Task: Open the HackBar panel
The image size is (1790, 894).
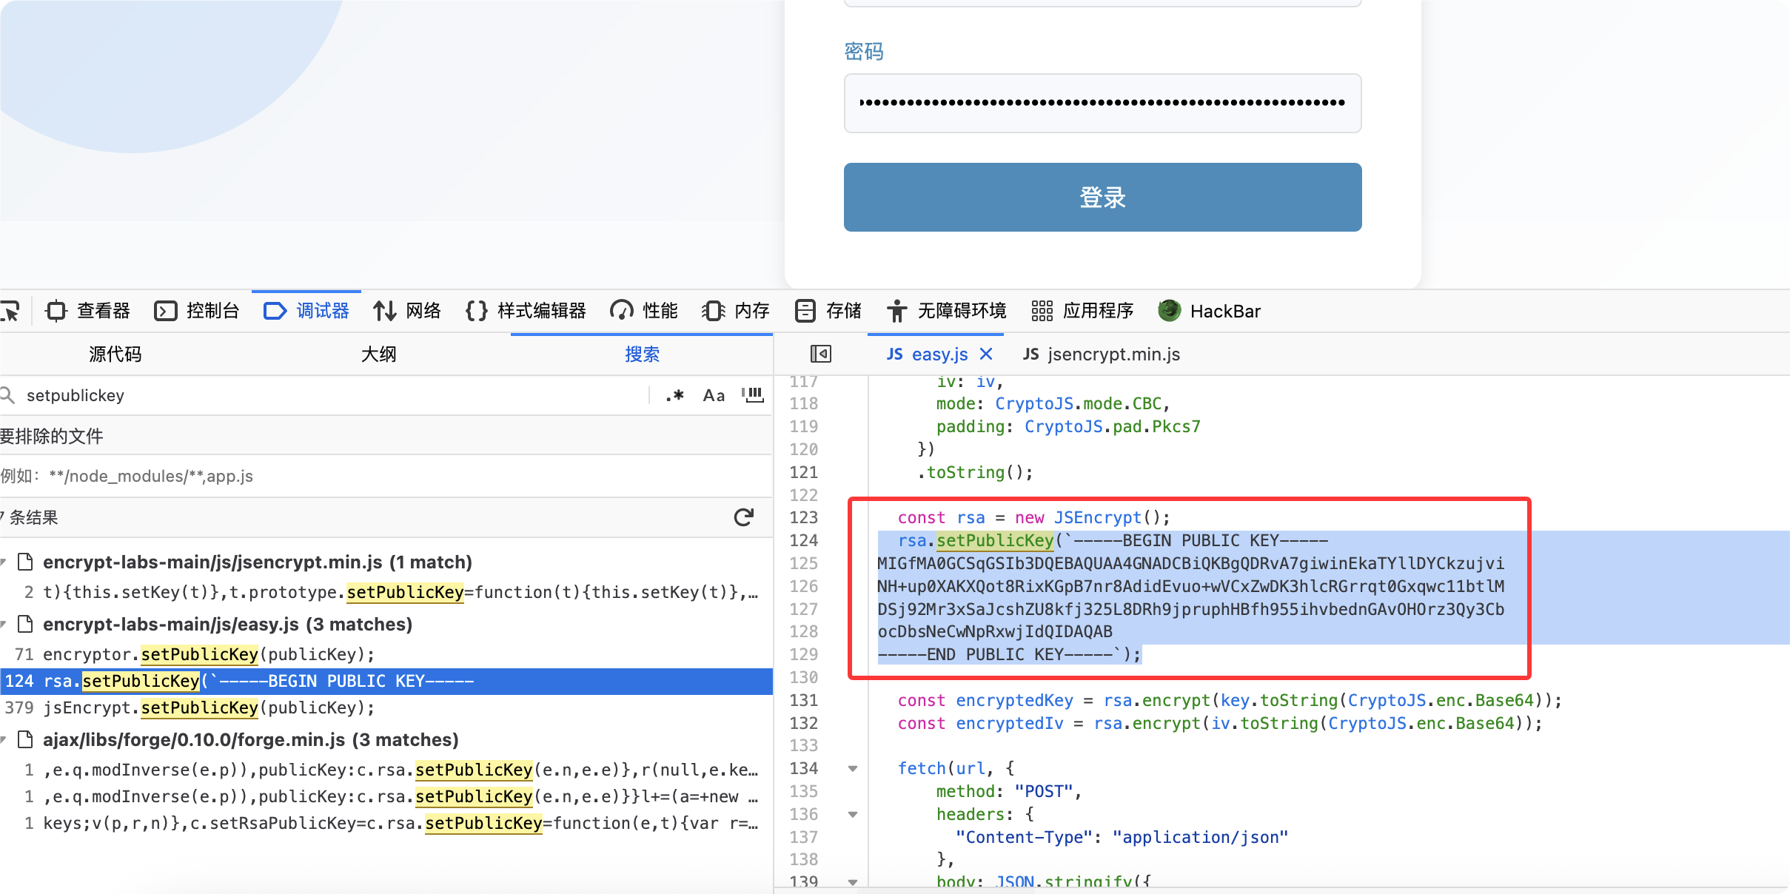Action: (x=1210, y=311)
